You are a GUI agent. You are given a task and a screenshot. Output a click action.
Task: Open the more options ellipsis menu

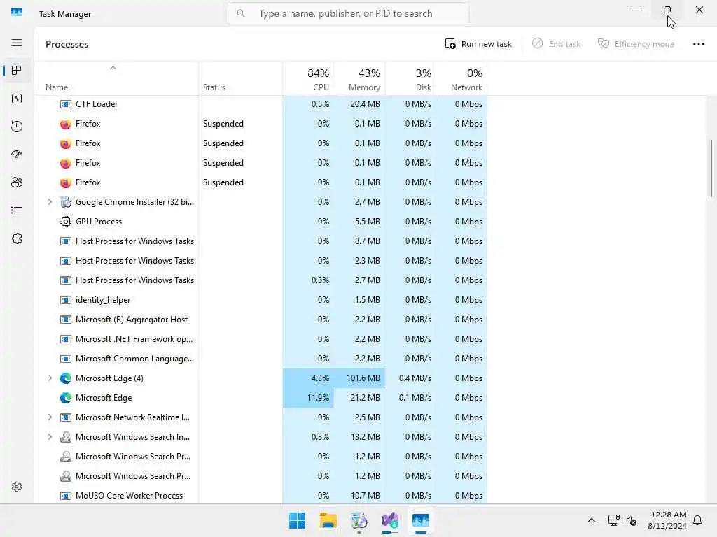698,44
